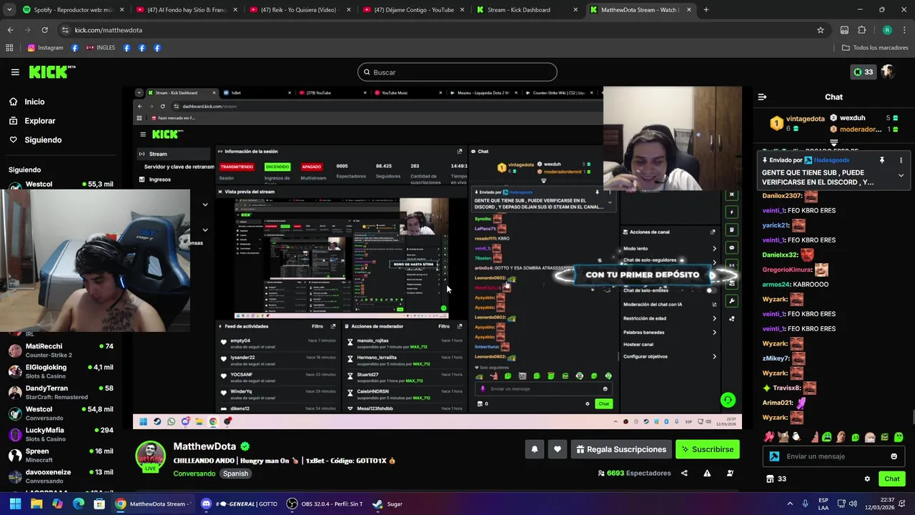The image size is (915, 515).
Task: Show hidden system tray icons
Action: [x=790, y=504]
